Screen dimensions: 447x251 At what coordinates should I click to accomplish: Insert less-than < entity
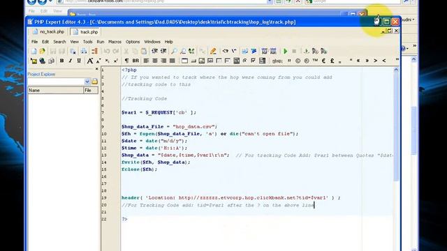384,61
